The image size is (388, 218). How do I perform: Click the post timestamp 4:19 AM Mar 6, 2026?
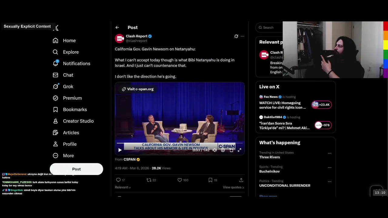pos(132,168)
